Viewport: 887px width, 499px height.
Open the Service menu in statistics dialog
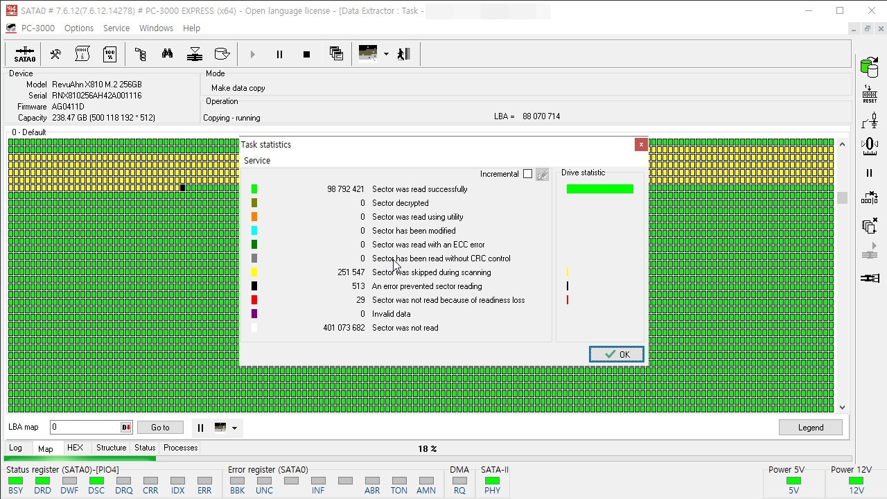pos(257,160)
